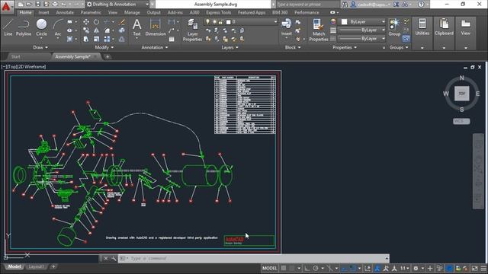
Task: Toggle Object snap tracking in status bar
Action: [344, 268]
